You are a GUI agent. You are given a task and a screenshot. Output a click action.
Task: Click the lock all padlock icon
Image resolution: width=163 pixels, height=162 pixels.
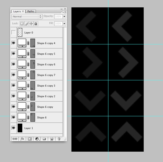coord(36,23)
